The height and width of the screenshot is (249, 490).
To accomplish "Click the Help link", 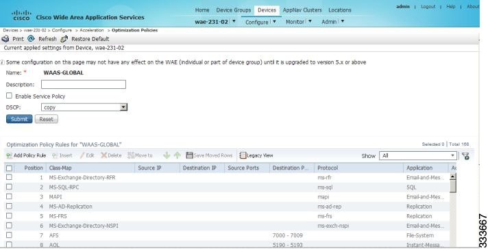I will tap(451, 7).
